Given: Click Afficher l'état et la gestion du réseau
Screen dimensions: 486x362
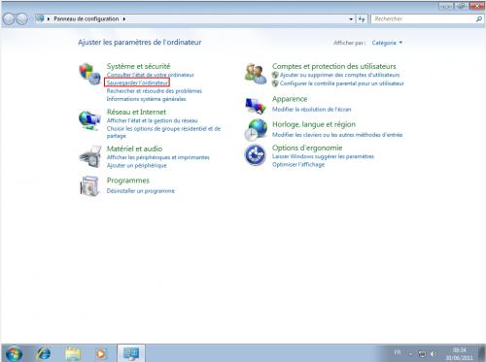Looking at the screenshot, I should [152, 120].
